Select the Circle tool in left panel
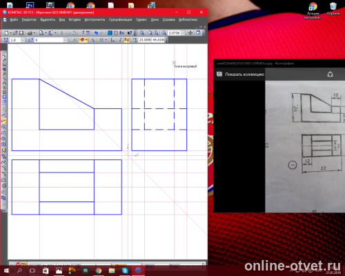 click(x=3, y=127)
